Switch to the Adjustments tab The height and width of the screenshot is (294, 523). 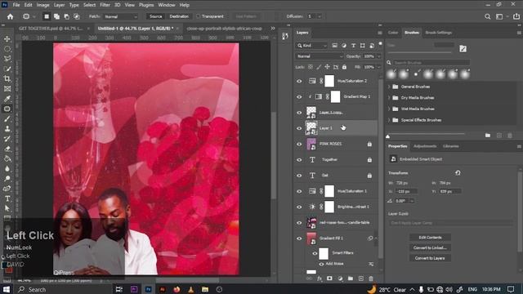[425, 146]
